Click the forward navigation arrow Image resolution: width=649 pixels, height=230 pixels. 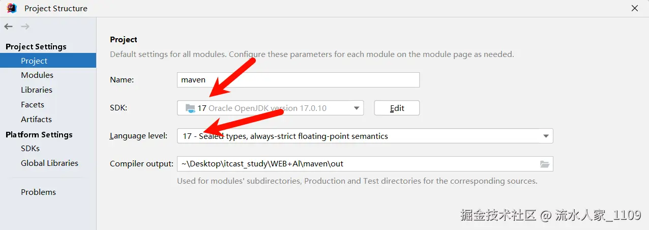click(x=25, y=26)
